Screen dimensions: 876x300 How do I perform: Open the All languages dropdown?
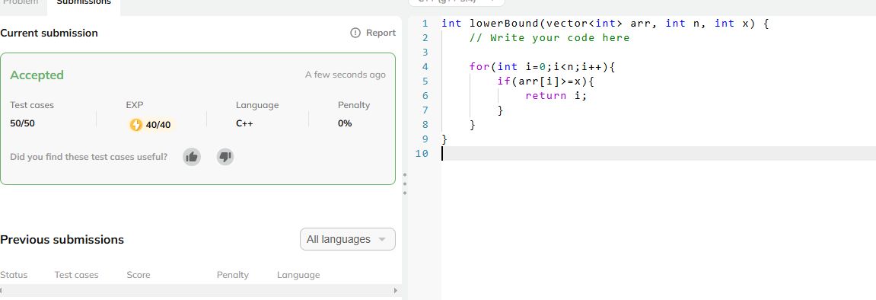pos(348,239)
